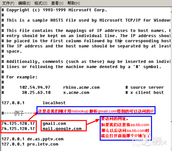The width and height of the screenshot is (172, 151).
Task: Click the 127.0.0.1 localhost line
Action: pyautogui.click(x=34, y=103)
